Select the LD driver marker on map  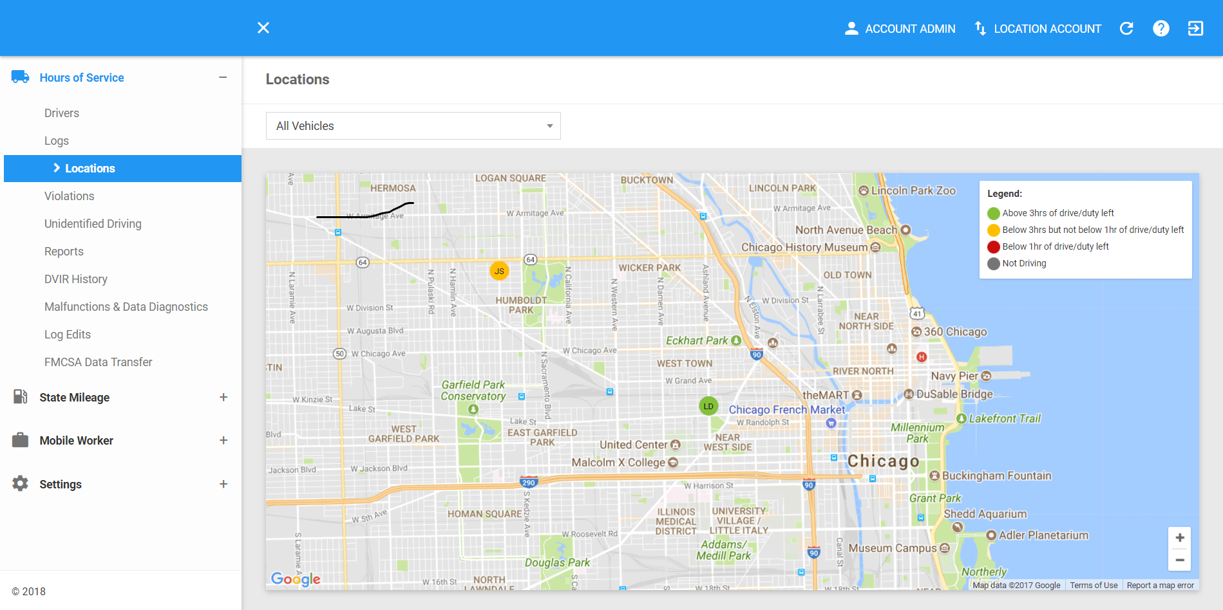coord(708,406)
